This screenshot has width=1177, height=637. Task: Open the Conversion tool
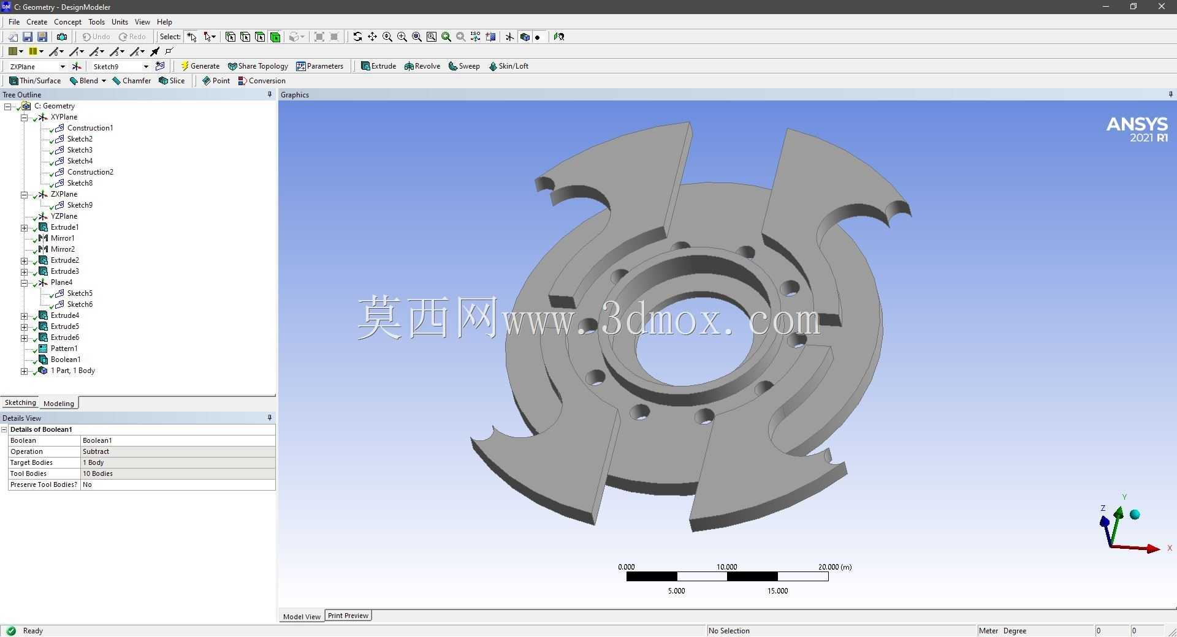click(x=262, y=81)
